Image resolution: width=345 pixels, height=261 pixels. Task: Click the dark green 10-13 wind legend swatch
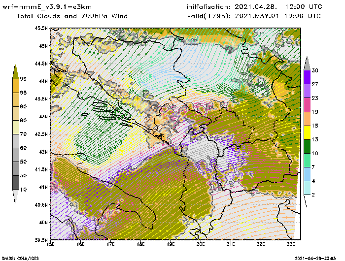click(x=307, y=146)
